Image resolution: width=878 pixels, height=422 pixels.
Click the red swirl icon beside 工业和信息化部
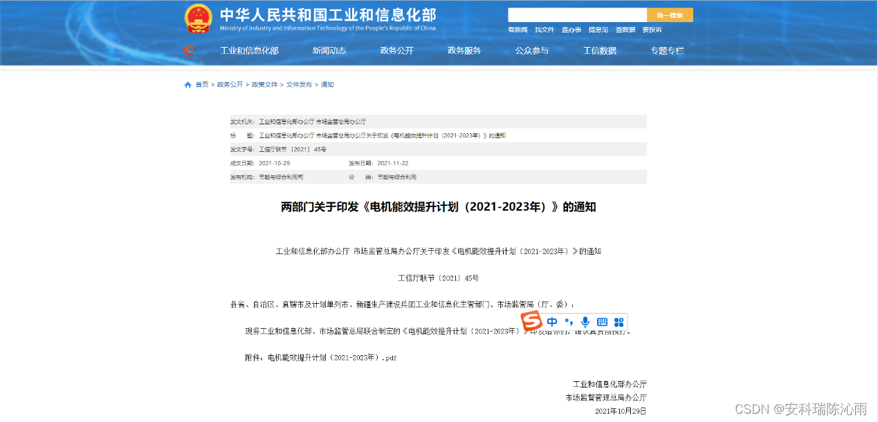[189, 50]
